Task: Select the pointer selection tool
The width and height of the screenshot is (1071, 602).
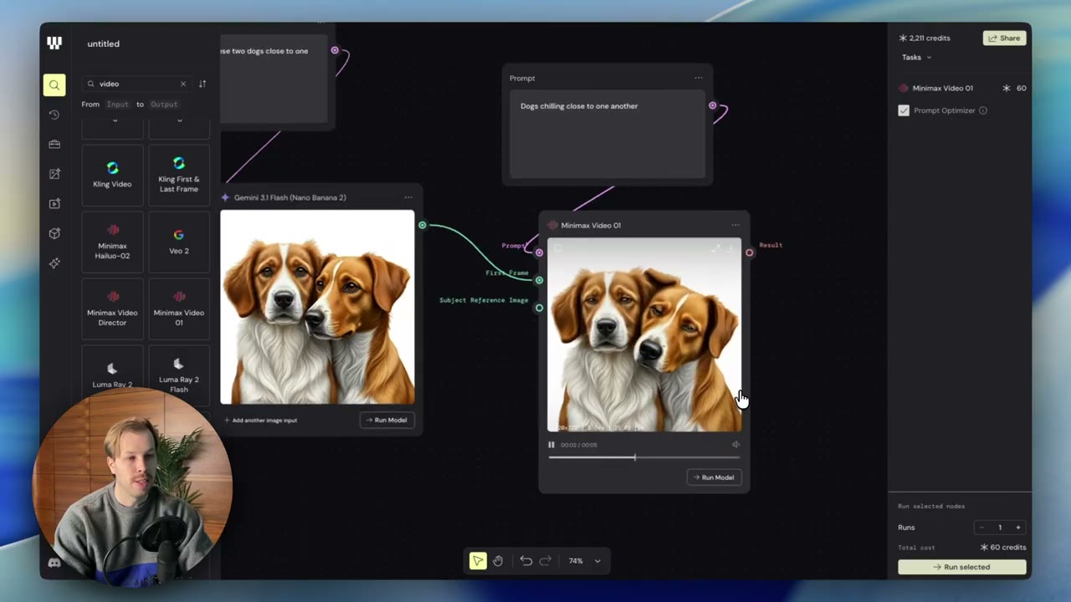Action: [x=478, y=561]
